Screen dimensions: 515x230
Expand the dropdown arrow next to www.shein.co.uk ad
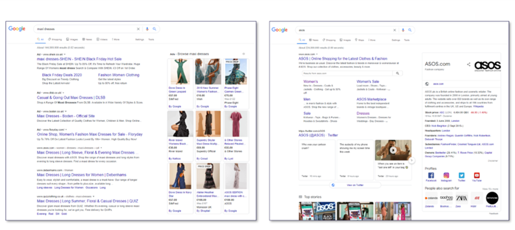pos(65,54)
